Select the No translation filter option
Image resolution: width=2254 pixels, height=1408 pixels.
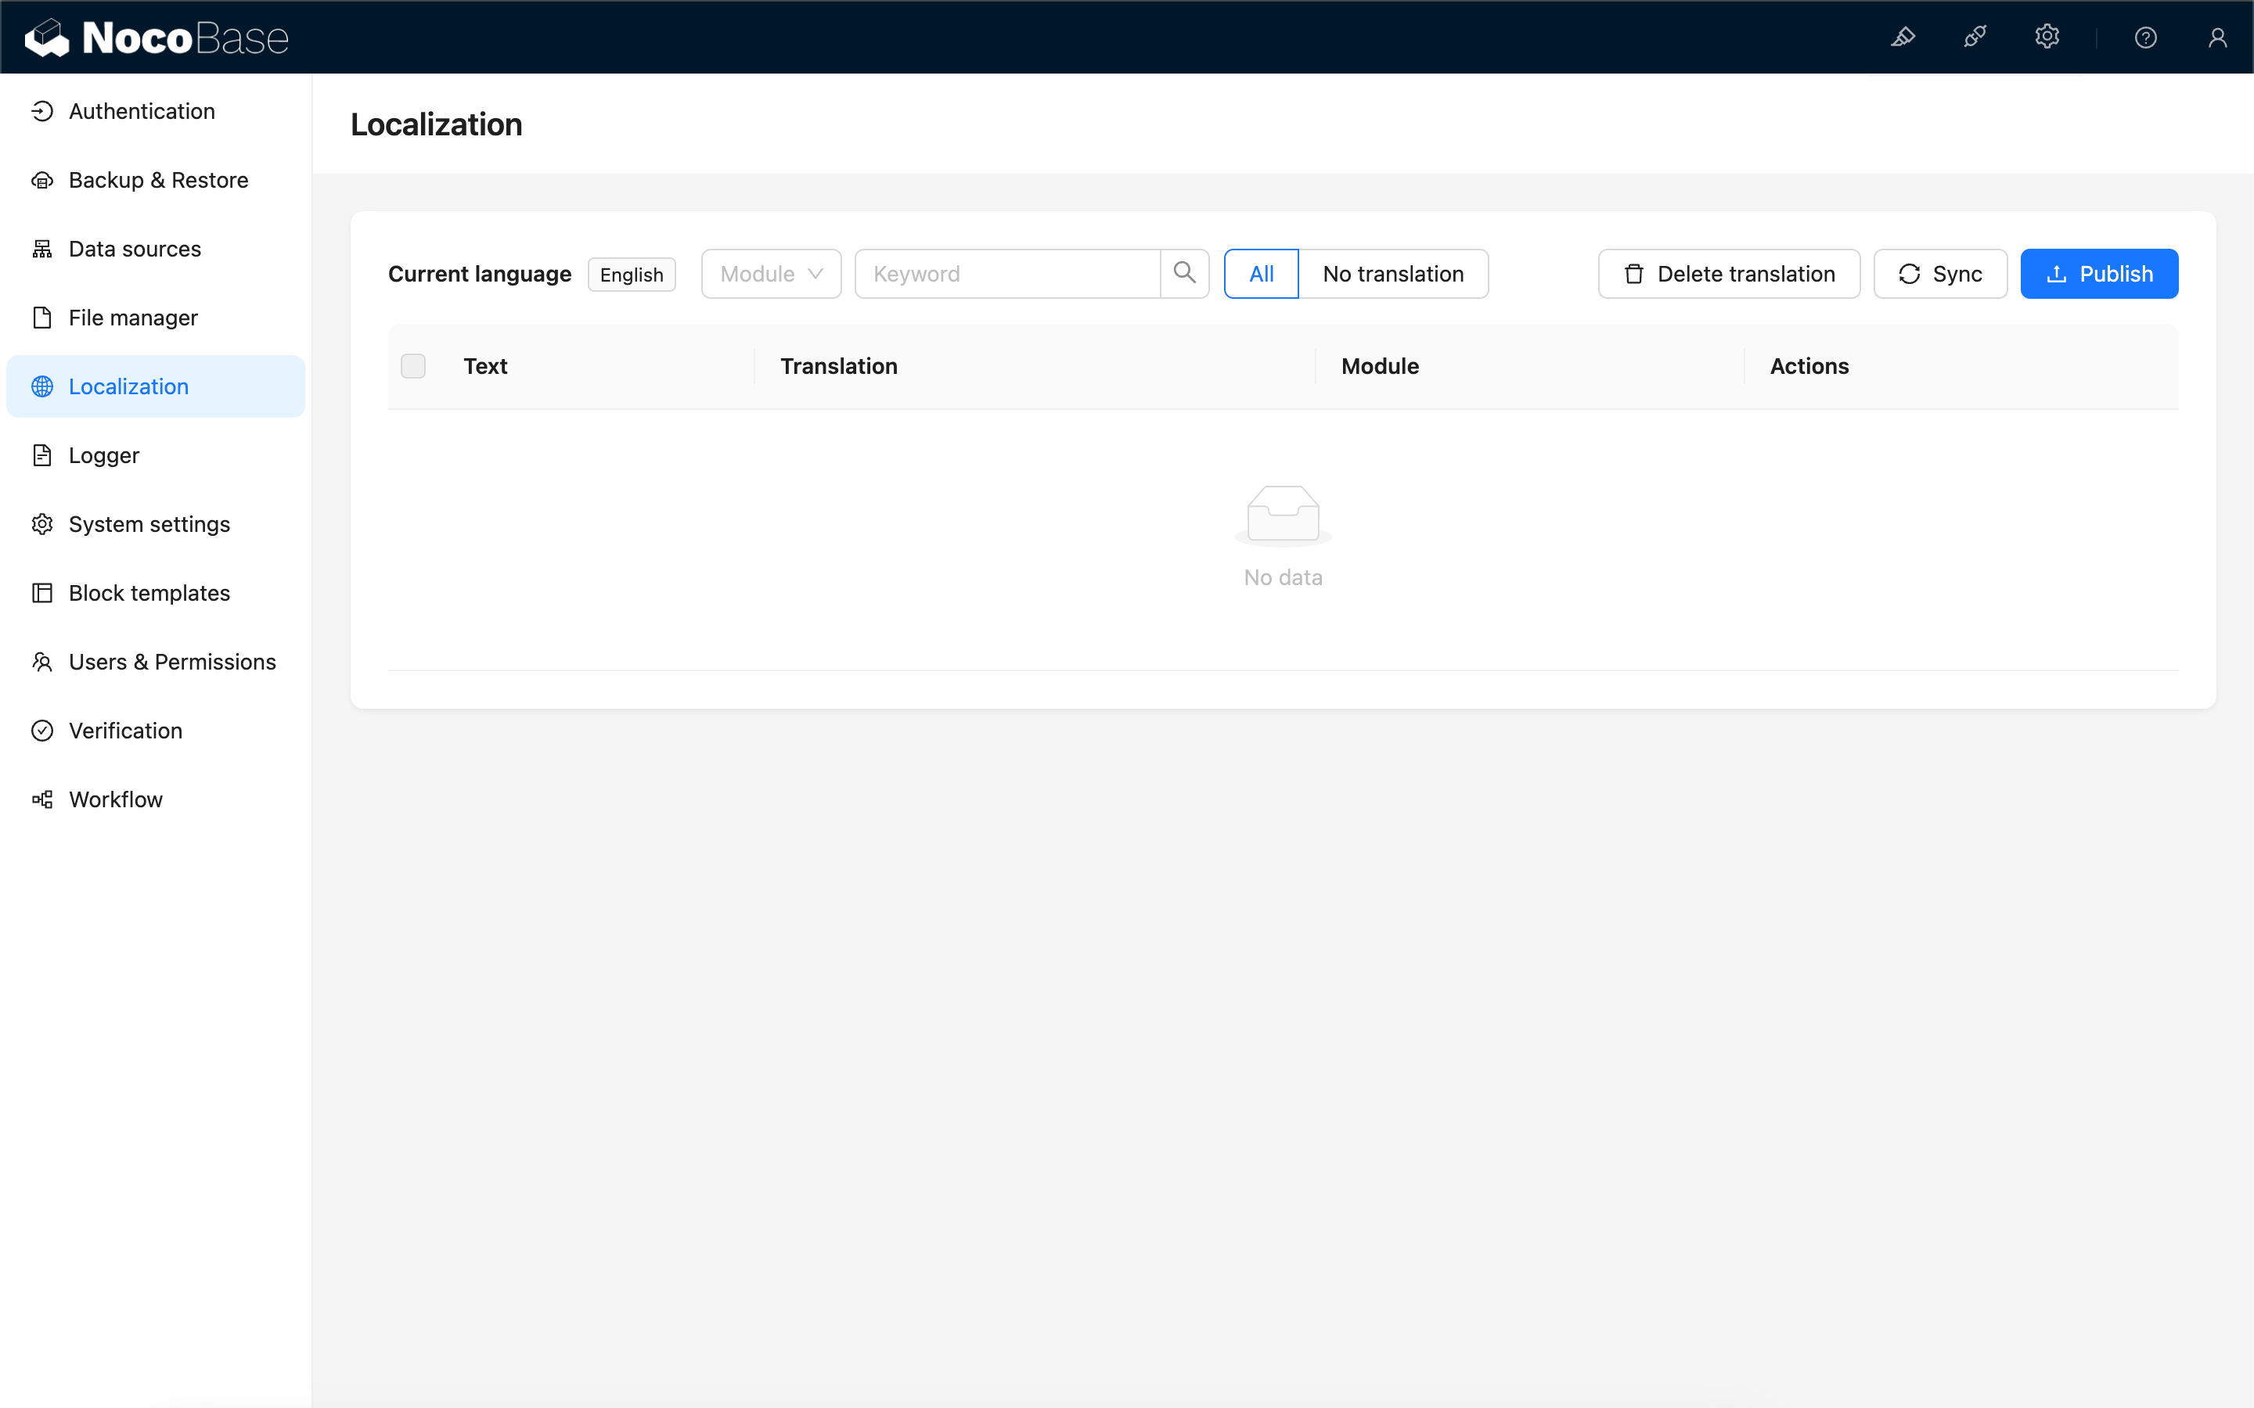pyautogui.click(x=1392, y=274)
